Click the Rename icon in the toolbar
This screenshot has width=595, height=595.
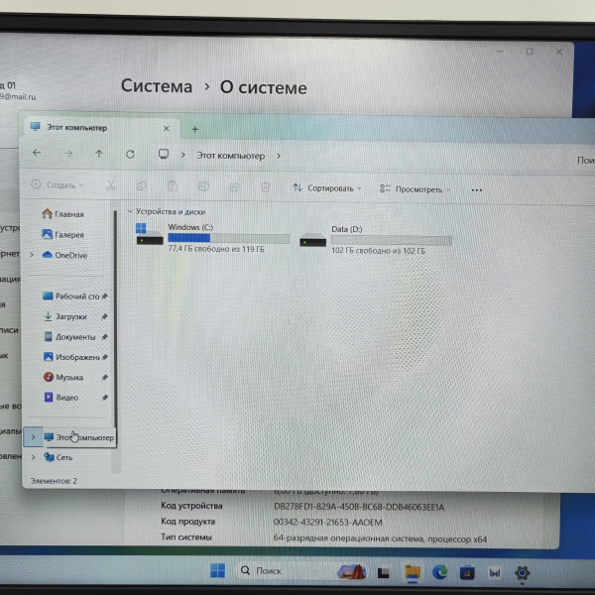coord(203,186)
